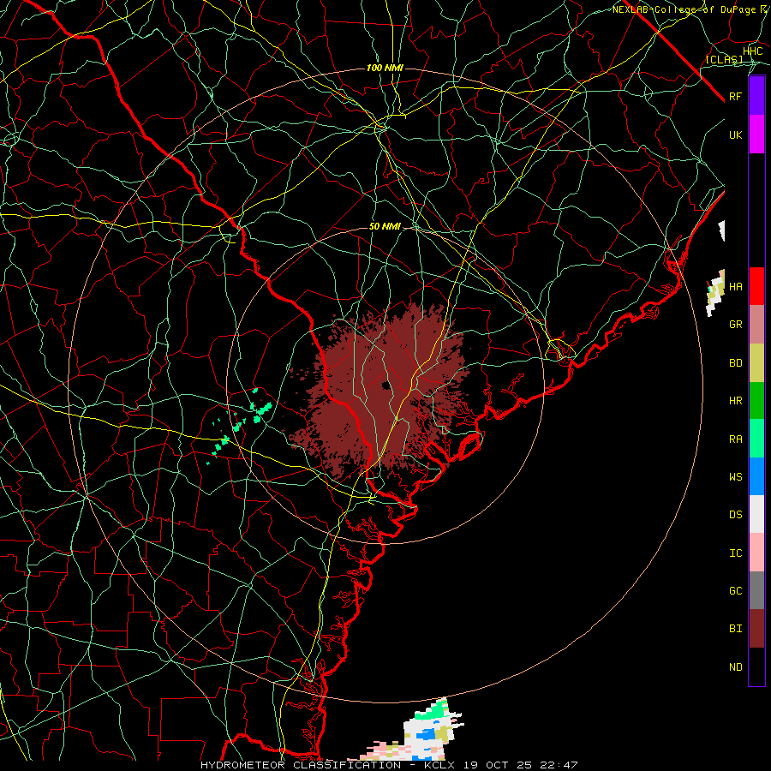The height and width of the screenshot is (771, 771).
Task: Click the HYDROMETEOR CLASSIFICATION title text
Action: tap(301, 765)
